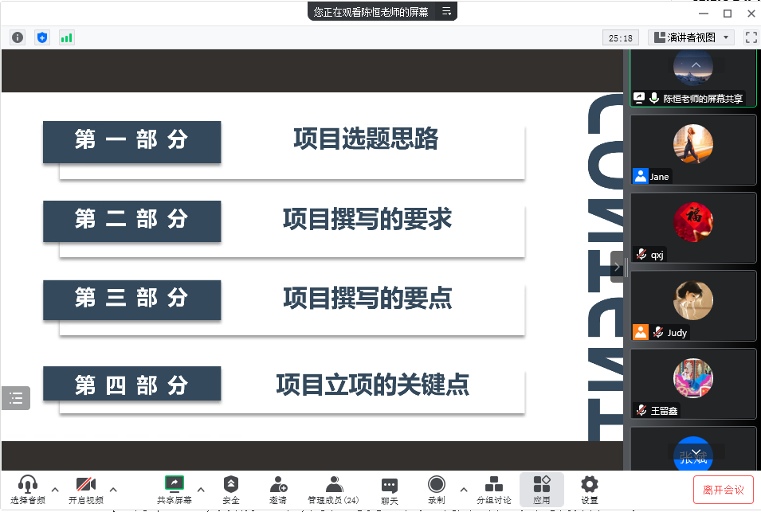
Task: Open the 安全 security shield icon
Action: click(x=231, y=484)
